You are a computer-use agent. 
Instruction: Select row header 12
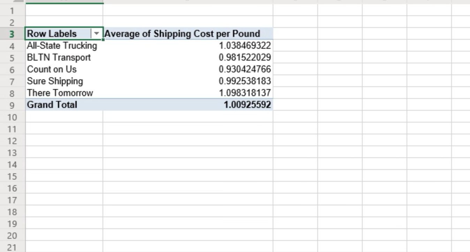pos(13,141)
